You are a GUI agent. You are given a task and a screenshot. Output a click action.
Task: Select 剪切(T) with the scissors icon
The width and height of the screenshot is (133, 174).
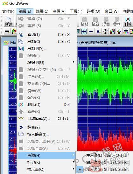(x=47, y=35)
